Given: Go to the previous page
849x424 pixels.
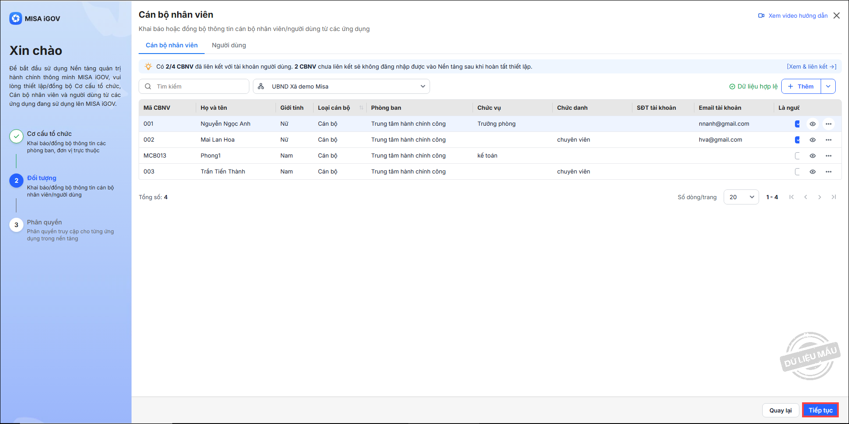Looking at the screenshot, I should [x=806, y=197].
